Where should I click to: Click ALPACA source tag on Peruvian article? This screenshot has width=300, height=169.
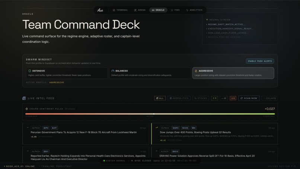[x=36, y=128]
